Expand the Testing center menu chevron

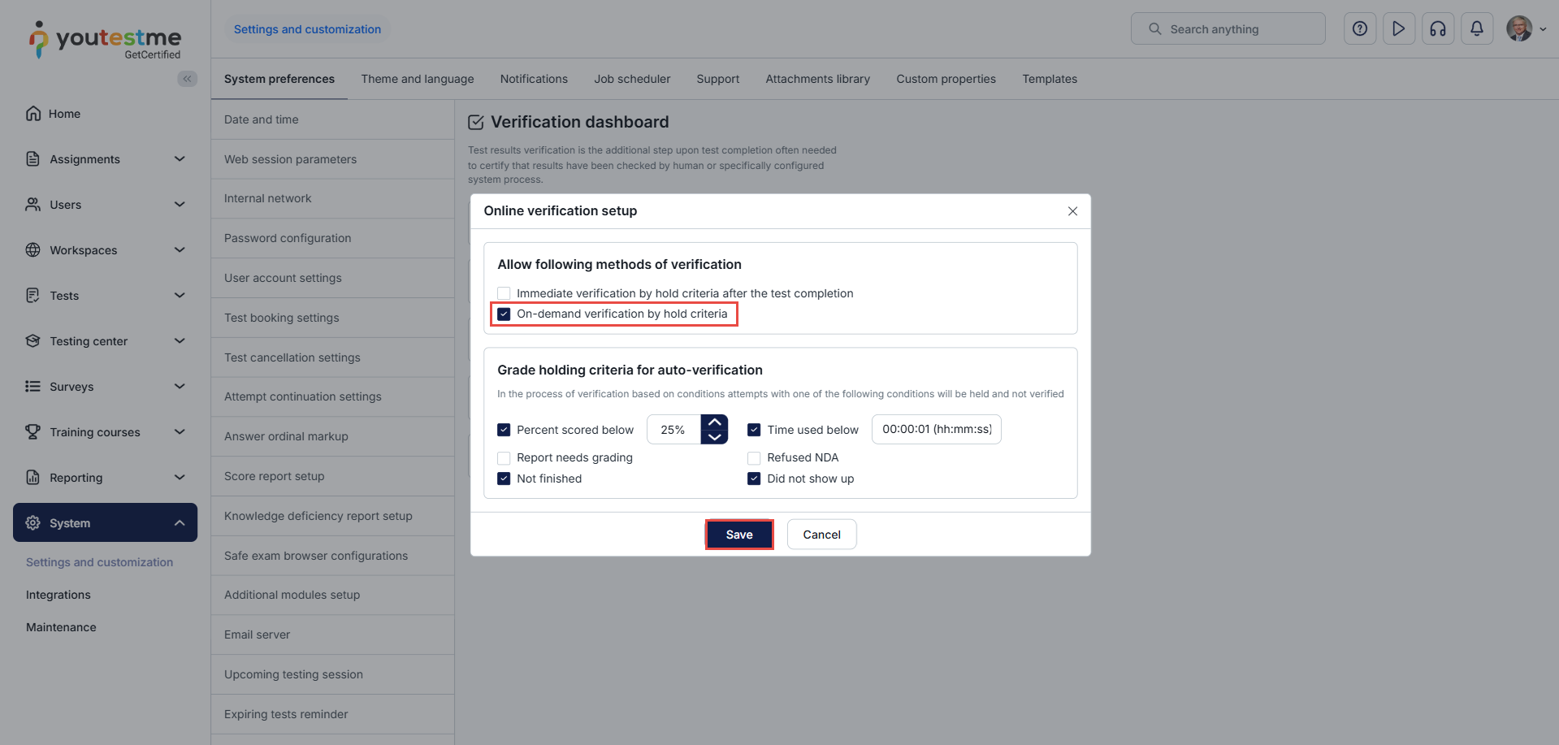(x=180, y=341)
